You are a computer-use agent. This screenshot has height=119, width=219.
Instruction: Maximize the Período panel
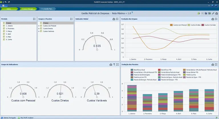(x=34, y=19)
